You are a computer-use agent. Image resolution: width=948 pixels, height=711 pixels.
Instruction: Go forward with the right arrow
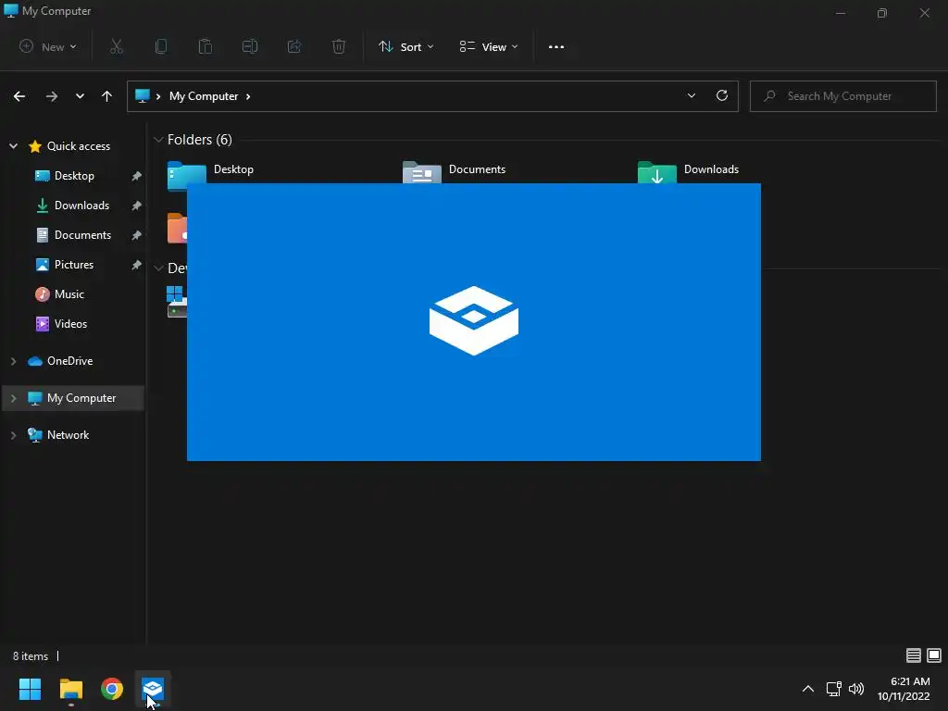click(x=52, y=96)
